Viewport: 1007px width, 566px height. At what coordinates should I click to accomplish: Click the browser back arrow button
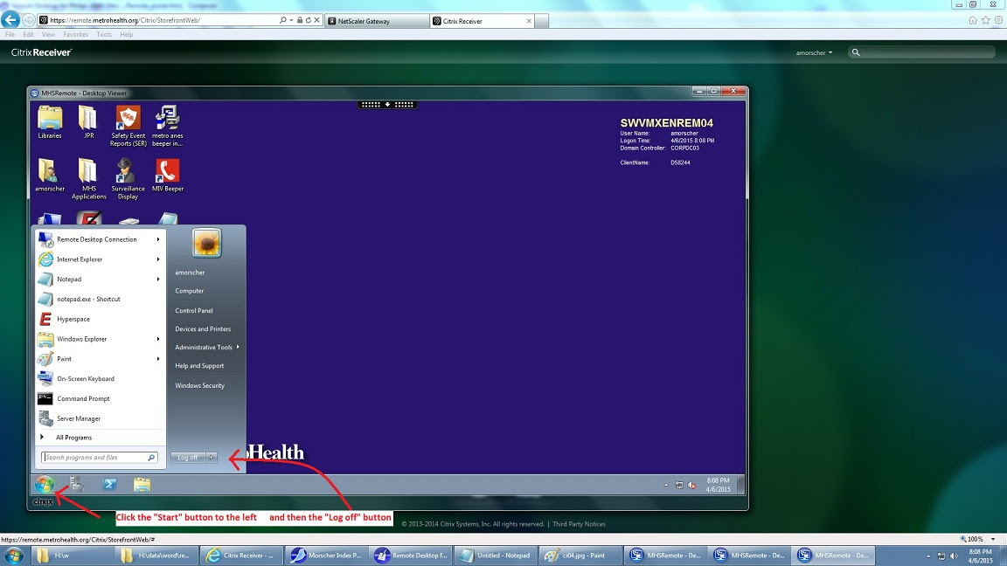tap(10, 20)
